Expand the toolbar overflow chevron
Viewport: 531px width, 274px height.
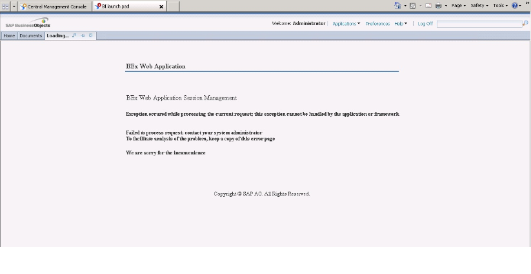(x=527, y=3)
